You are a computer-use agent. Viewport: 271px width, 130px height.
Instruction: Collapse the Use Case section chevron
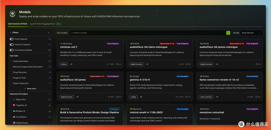point(49,56)
